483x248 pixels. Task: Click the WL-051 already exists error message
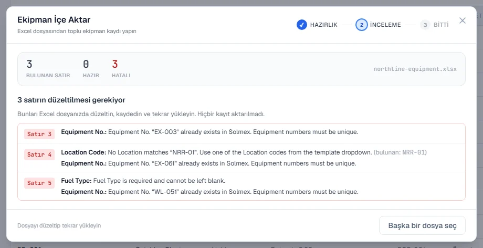(x=209, y=192)
